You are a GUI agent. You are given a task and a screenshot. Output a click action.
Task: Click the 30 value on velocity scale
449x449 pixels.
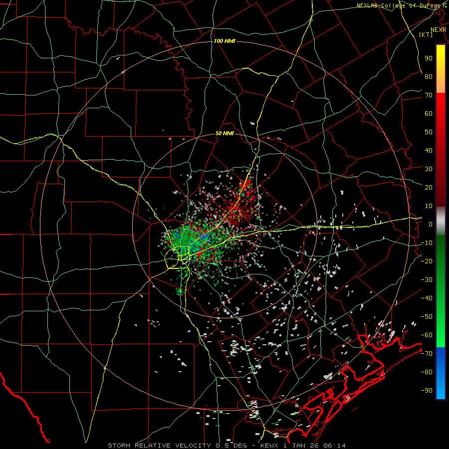tap(429, 169)
